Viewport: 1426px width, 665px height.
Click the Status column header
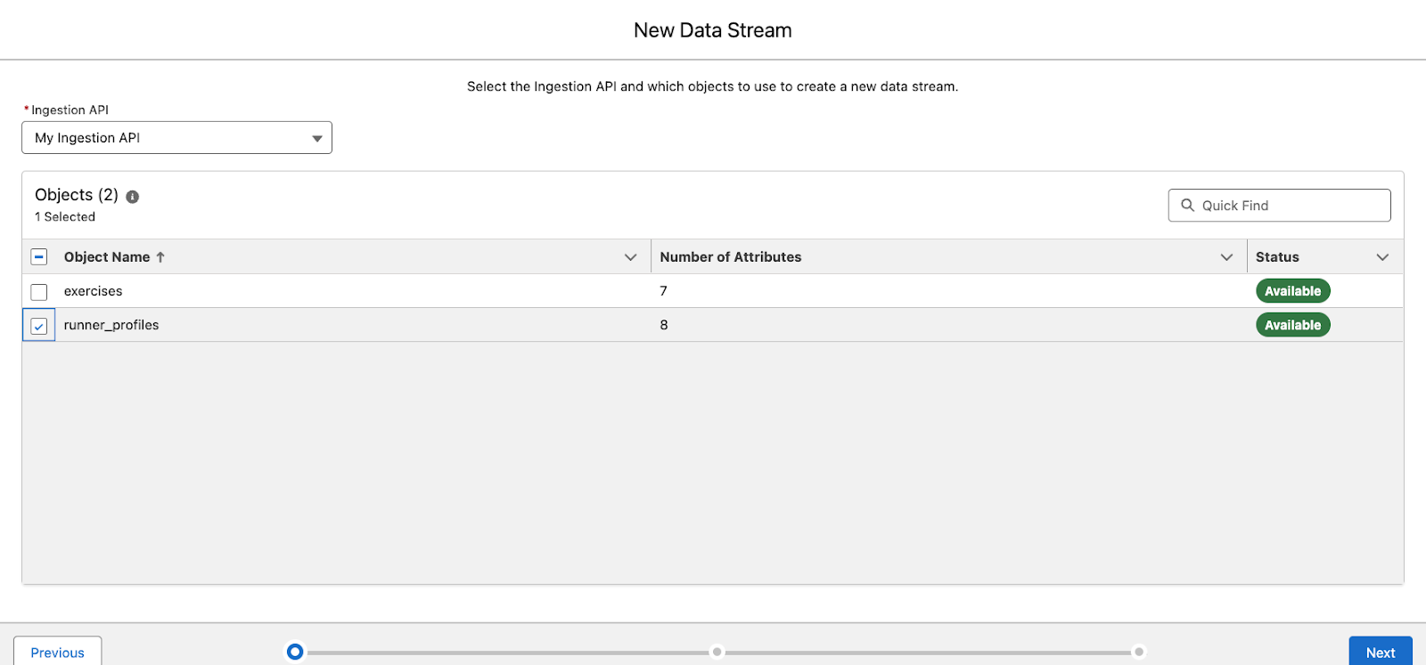coord(1277,256)
